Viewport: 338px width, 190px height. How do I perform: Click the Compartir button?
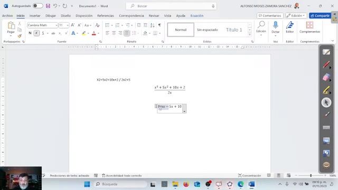pyautogui.click(x=320, y=16)
